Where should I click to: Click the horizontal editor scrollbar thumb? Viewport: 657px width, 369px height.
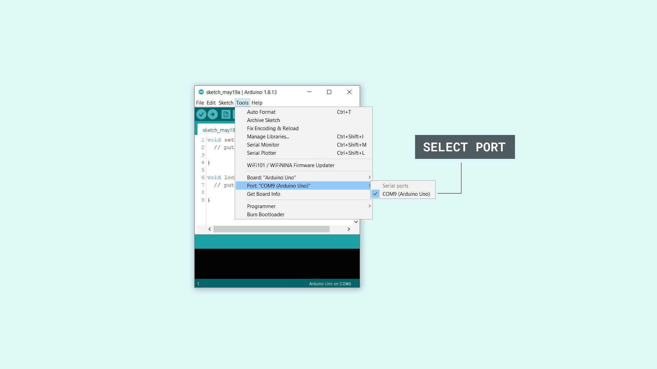pos(271,229)
